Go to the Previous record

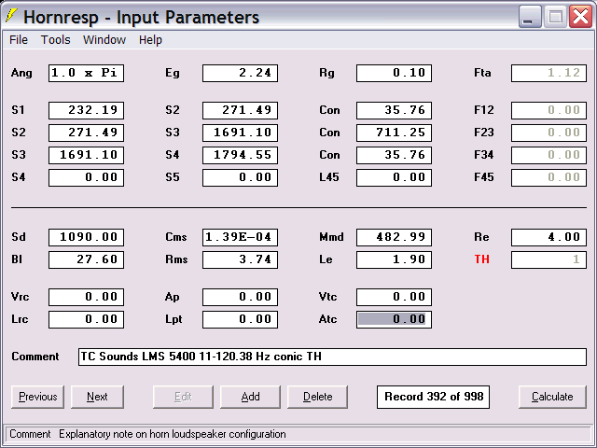(37, 397)
